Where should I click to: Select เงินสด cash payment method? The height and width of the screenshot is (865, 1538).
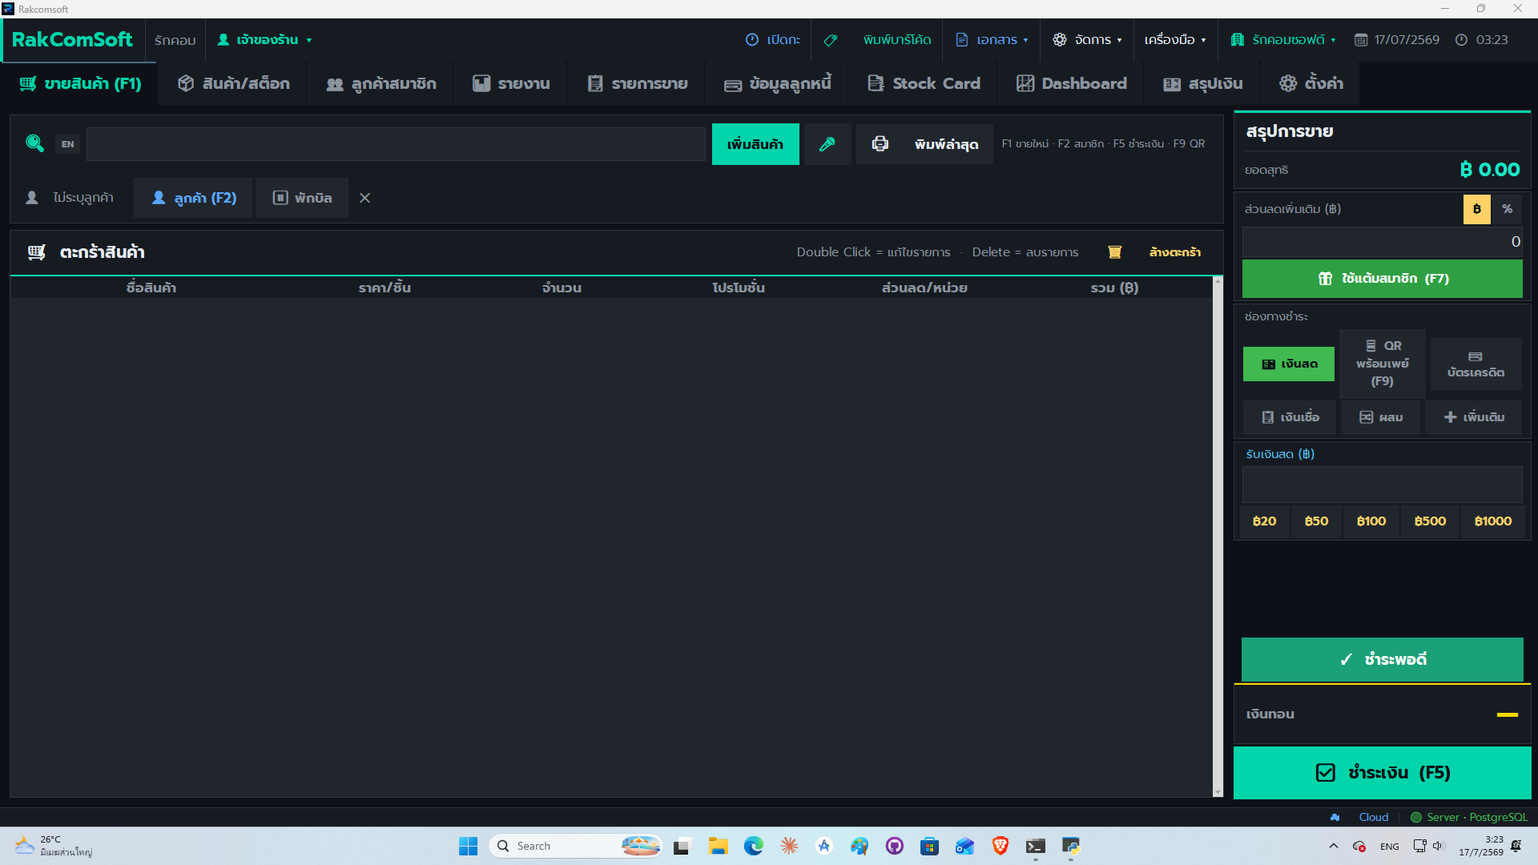coord(1288,364)
